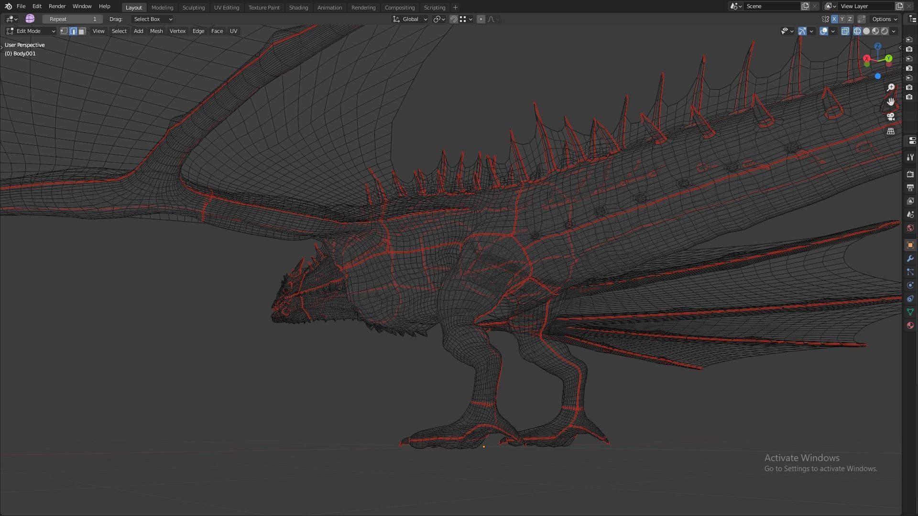This screenshot has width=918, height=516.
Task: Open the overlays options arrow
Action: tap(833, 31)
